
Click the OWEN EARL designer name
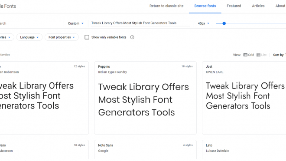point(214,72)
